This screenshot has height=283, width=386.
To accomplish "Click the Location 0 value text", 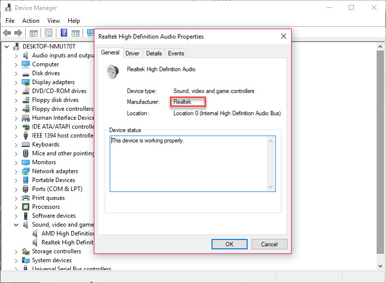I will pyautogui.click(x=227, y=113).
